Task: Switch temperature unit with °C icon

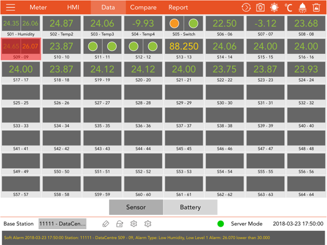Action: [x=288, y=8]
